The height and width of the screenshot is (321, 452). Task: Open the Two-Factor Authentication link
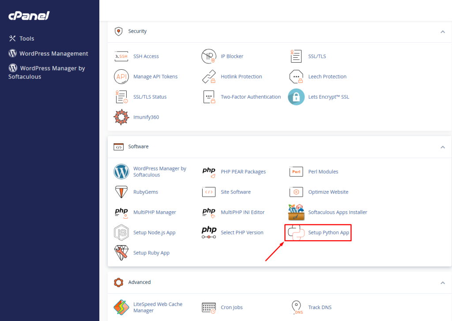pos(251,97)
